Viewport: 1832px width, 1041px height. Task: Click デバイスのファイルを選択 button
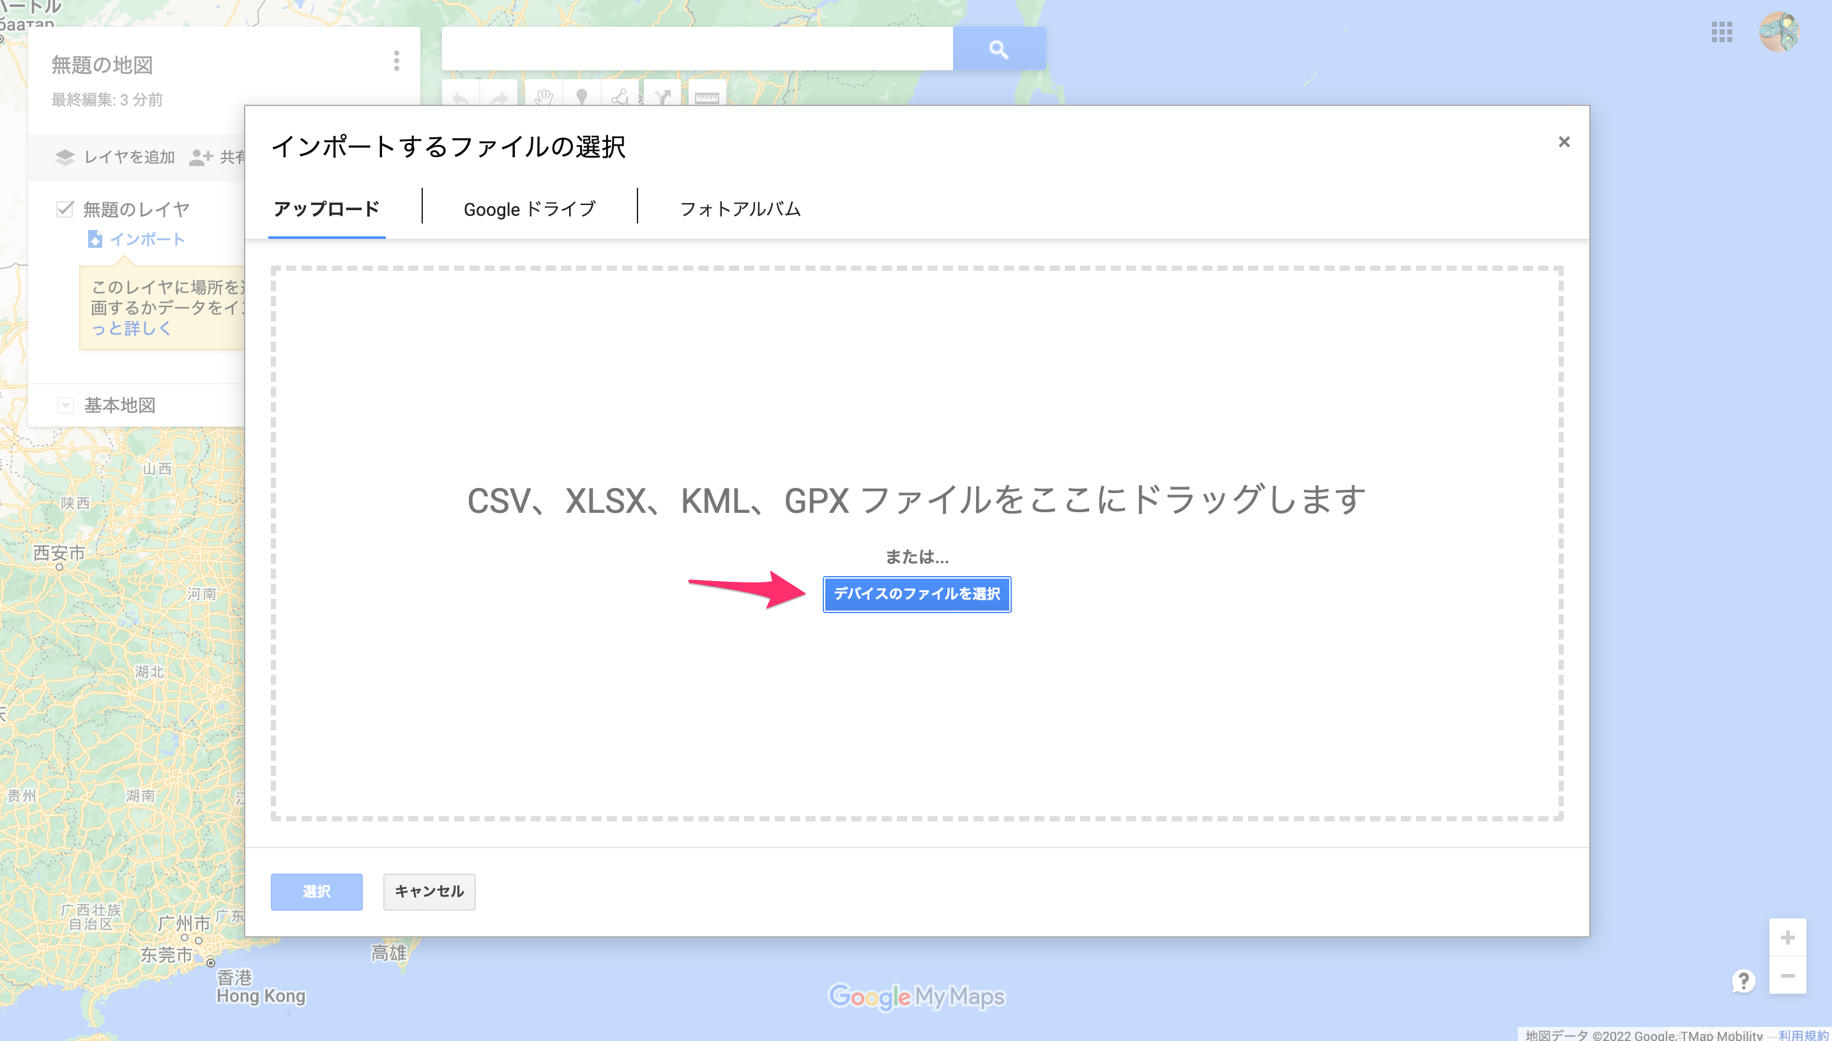[x=917, y=594]
